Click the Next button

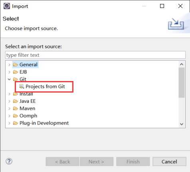click(97, 162)
